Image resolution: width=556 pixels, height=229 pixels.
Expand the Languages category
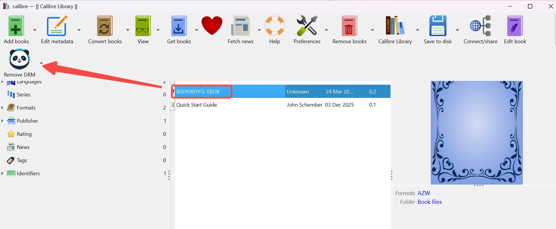coord(2,82)
